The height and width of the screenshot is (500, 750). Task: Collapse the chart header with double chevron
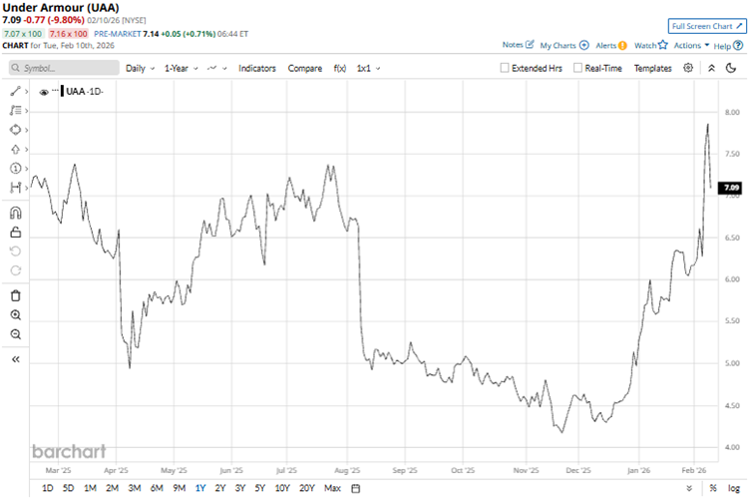point(711,68)
